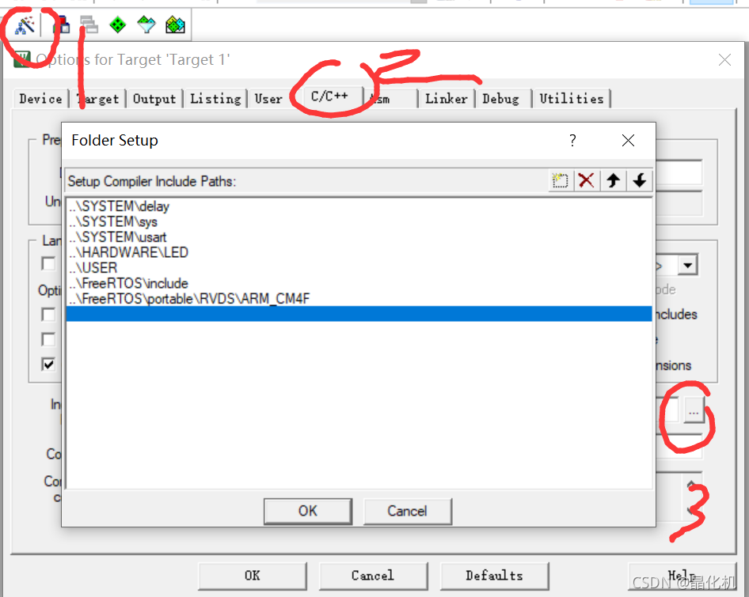Switch to the User tab
This screenshot has height=597, width=749.
[x=268, y=99]
